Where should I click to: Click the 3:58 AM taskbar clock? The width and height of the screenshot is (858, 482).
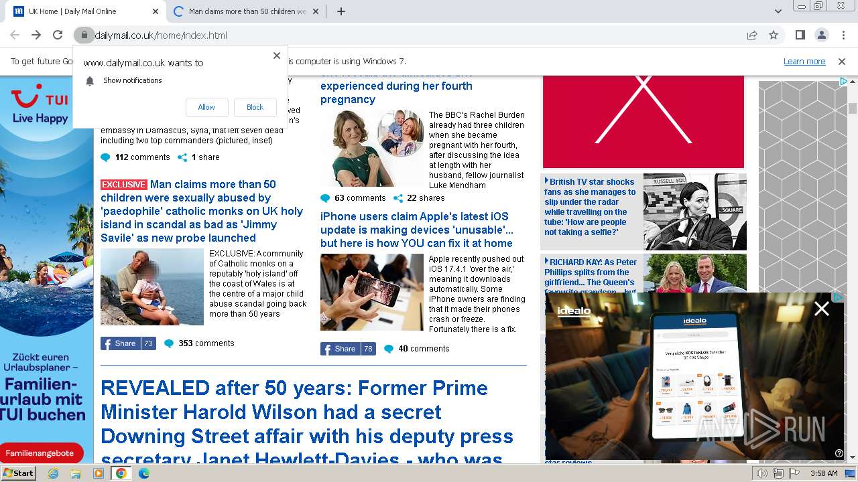(x=824, y=473)
